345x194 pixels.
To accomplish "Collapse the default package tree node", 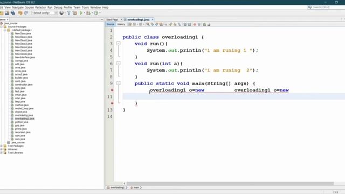I will pos(5,30).
